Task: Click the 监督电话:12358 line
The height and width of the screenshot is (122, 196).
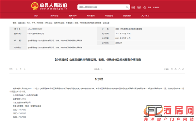Action: 19,99
